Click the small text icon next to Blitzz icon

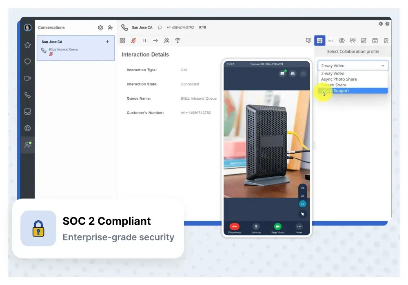pyautogui.click(x=331, y=40)
